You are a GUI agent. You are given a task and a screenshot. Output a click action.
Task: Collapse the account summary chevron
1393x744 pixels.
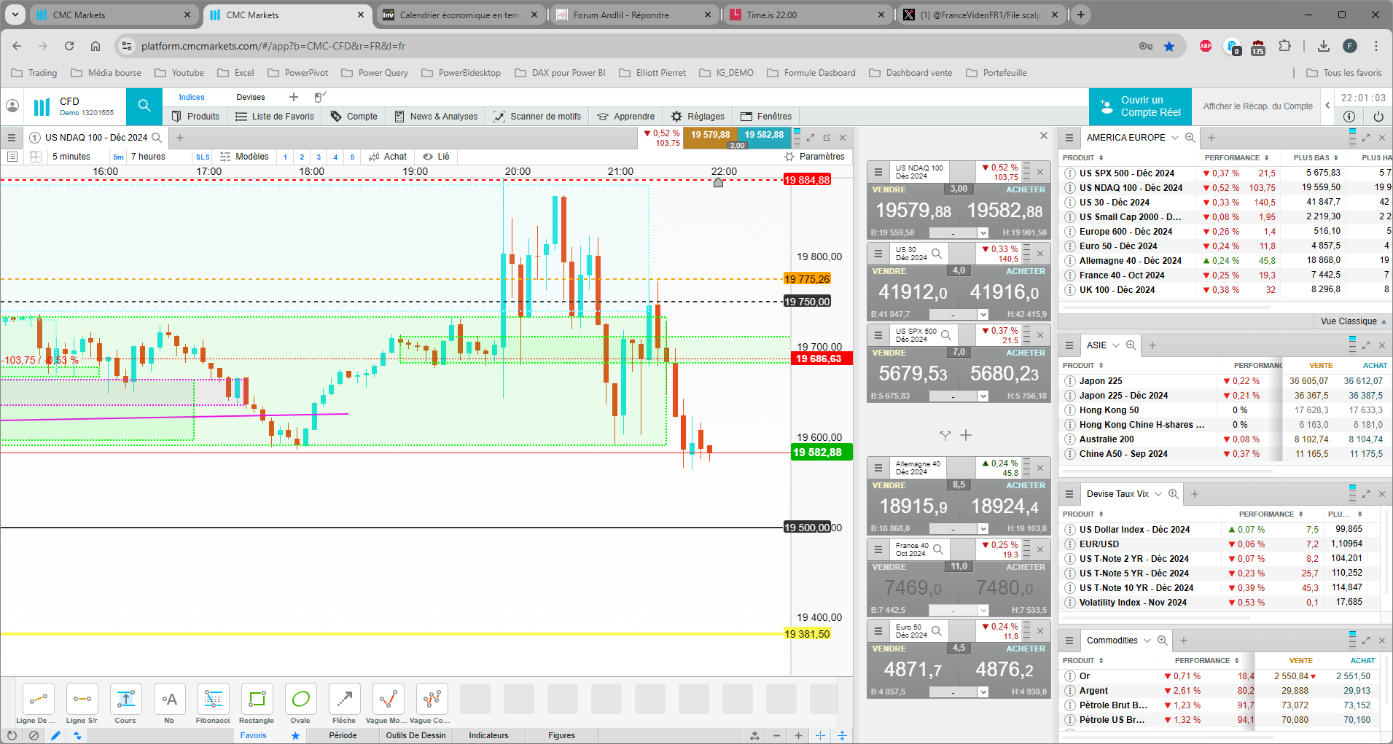pos(1327,106)
